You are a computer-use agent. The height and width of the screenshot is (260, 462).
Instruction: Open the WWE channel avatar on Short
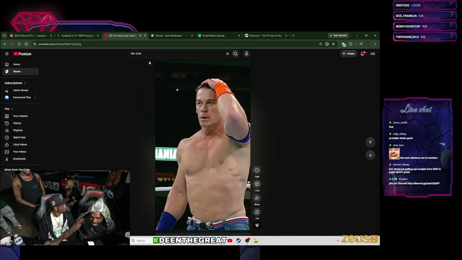(x=257, y=225)
